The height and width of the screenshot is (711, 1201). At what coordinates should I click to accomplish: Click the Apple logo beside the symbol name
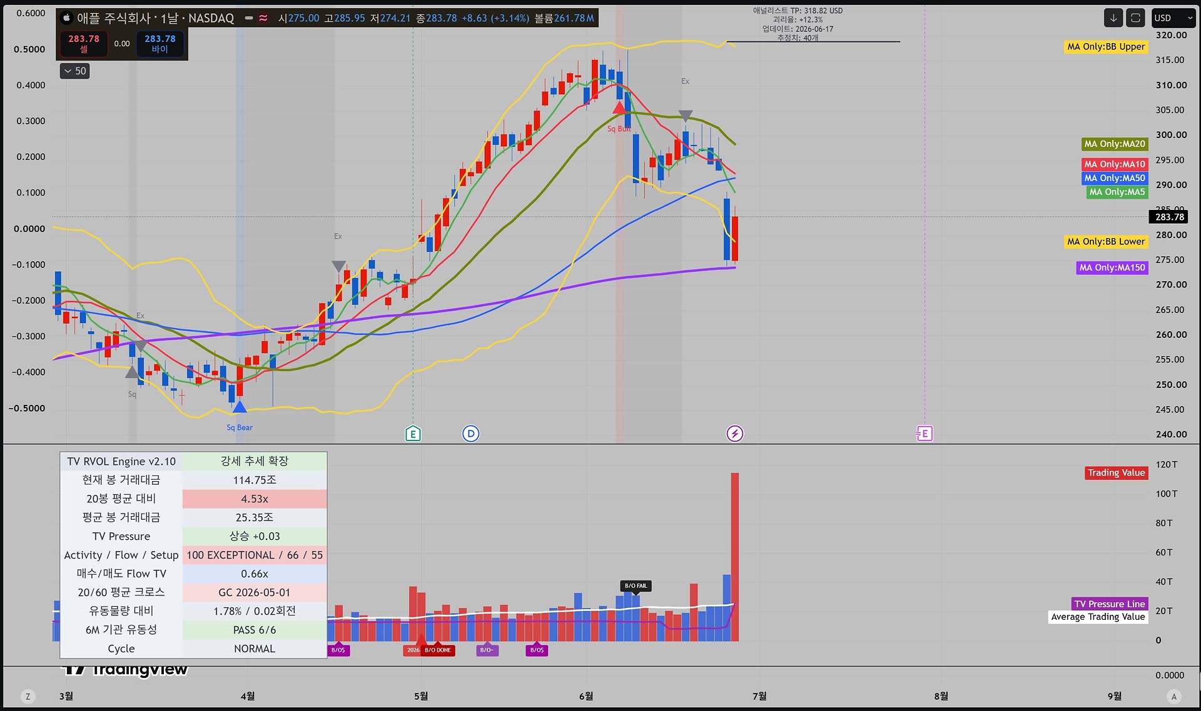(x=66, y=18)
